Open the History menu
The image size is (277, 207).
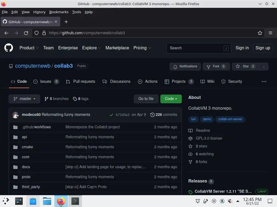click(39, 12)
